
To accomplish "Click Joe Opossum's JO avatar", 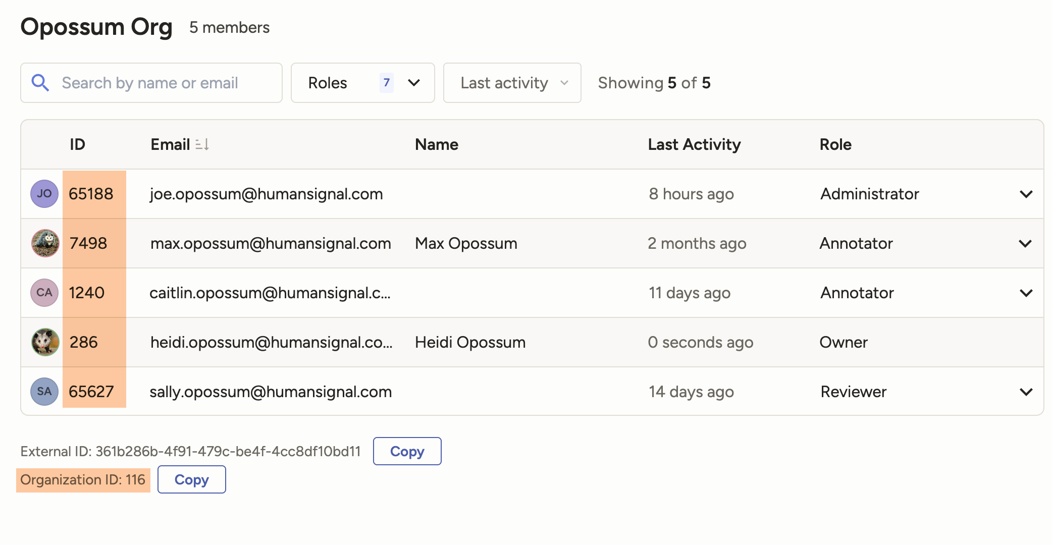I will coord(44,193).
